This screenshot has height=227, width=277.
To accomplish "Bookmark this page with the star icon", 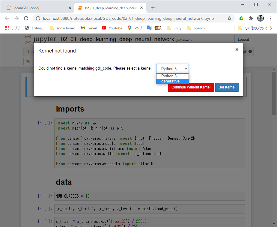I will coord(229,18).
